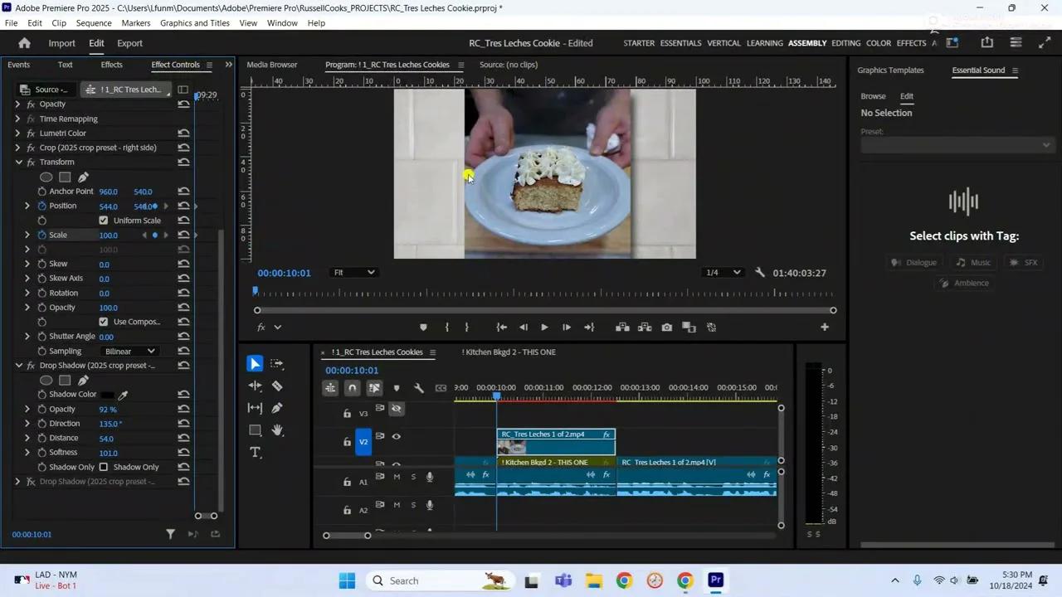The width and height of the screenshot is (1062, 597).
Task: Switch to the EDITING workspace
Action: click(x=845, y=42)
